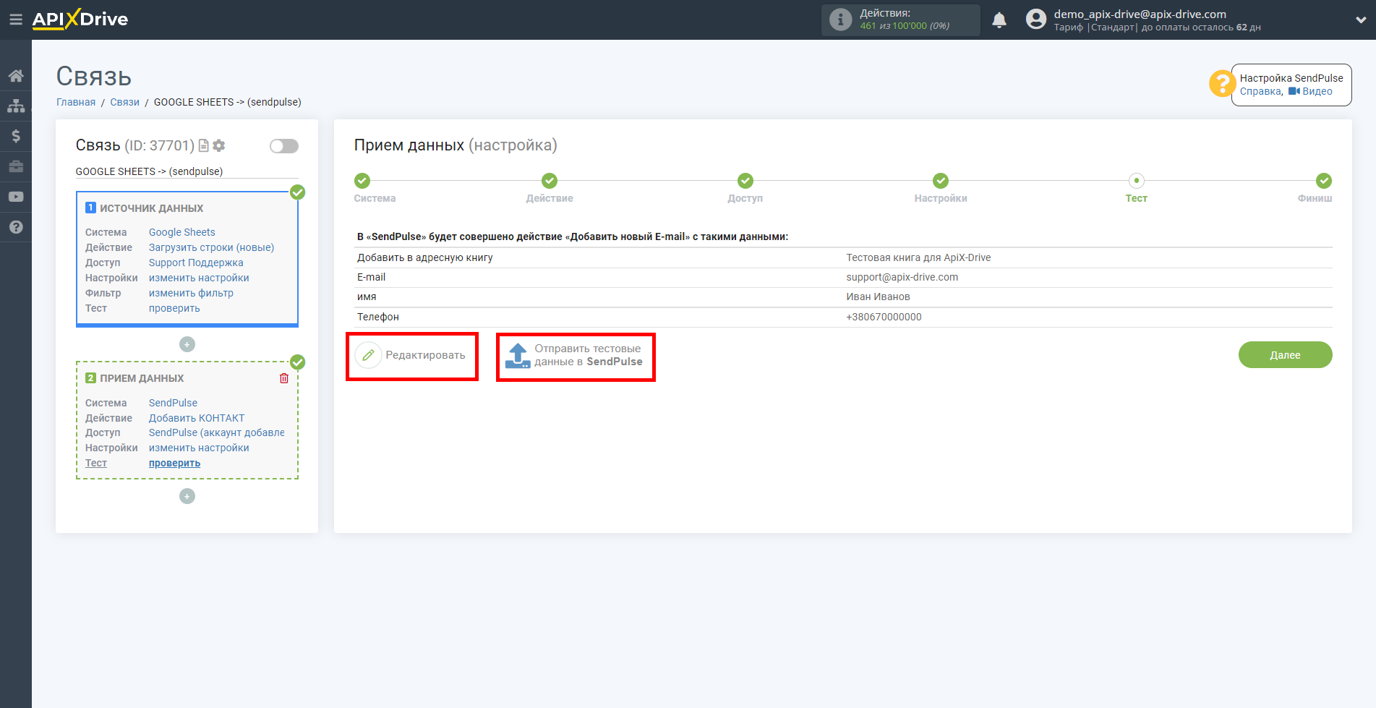This screenshot has width=1376, height=708.
Task: Click the actions info icon
Action: [840, 20]
